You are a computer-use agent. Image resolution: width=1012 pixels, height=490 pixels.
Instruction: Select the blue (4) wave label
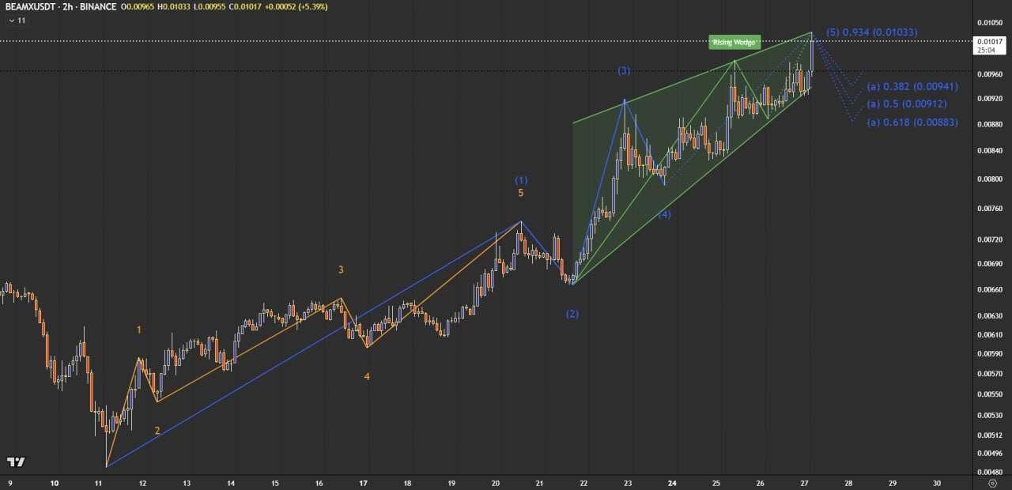pyautogui.click(x=664, y=214)
